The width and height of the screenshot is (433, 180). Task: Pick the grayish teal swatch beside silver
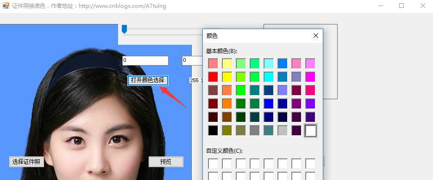[269, 131]
